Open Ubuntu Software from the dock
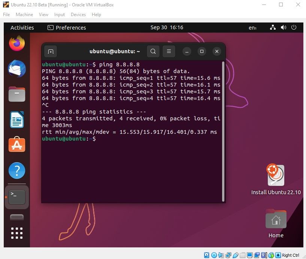This screenshot has width=306, height=259. [16, 145]
